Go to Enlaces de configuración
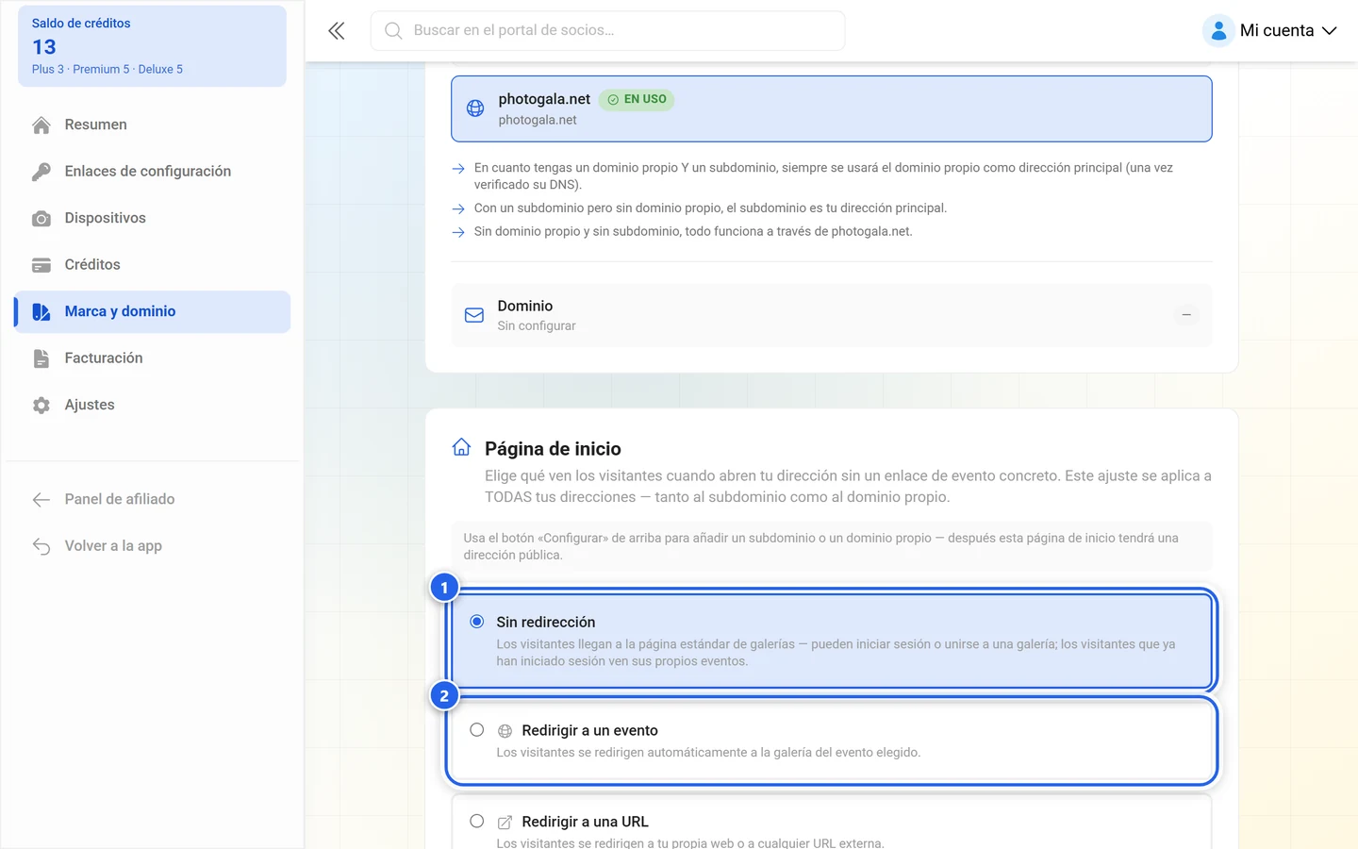Viewport: 1358px width, 849px height. 153,171
